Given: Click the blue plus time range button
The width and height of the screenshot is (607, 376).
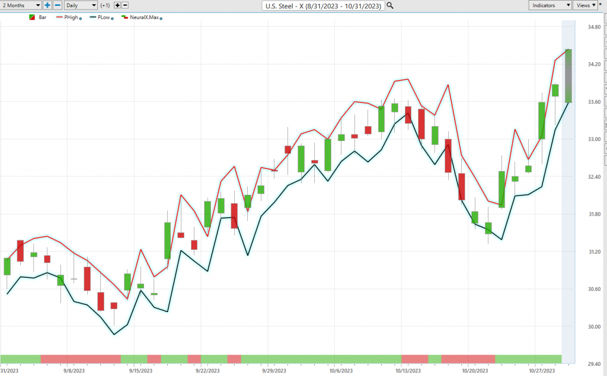Looking at the screenshot, I should pyautogui.click(x=47, y=5).
